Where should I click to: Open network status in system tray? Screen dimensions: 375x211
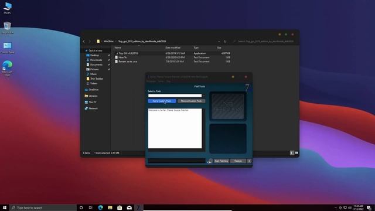click(345, 207)
